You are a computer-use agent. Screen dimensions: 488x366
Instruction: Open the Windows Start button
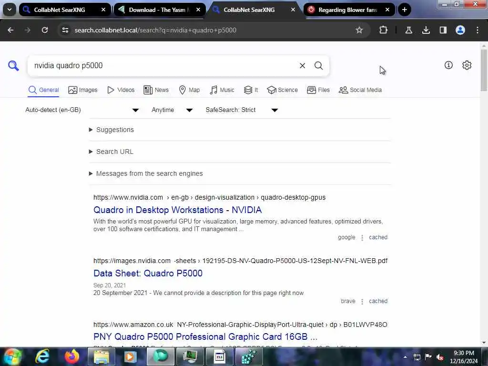point(12,356)
